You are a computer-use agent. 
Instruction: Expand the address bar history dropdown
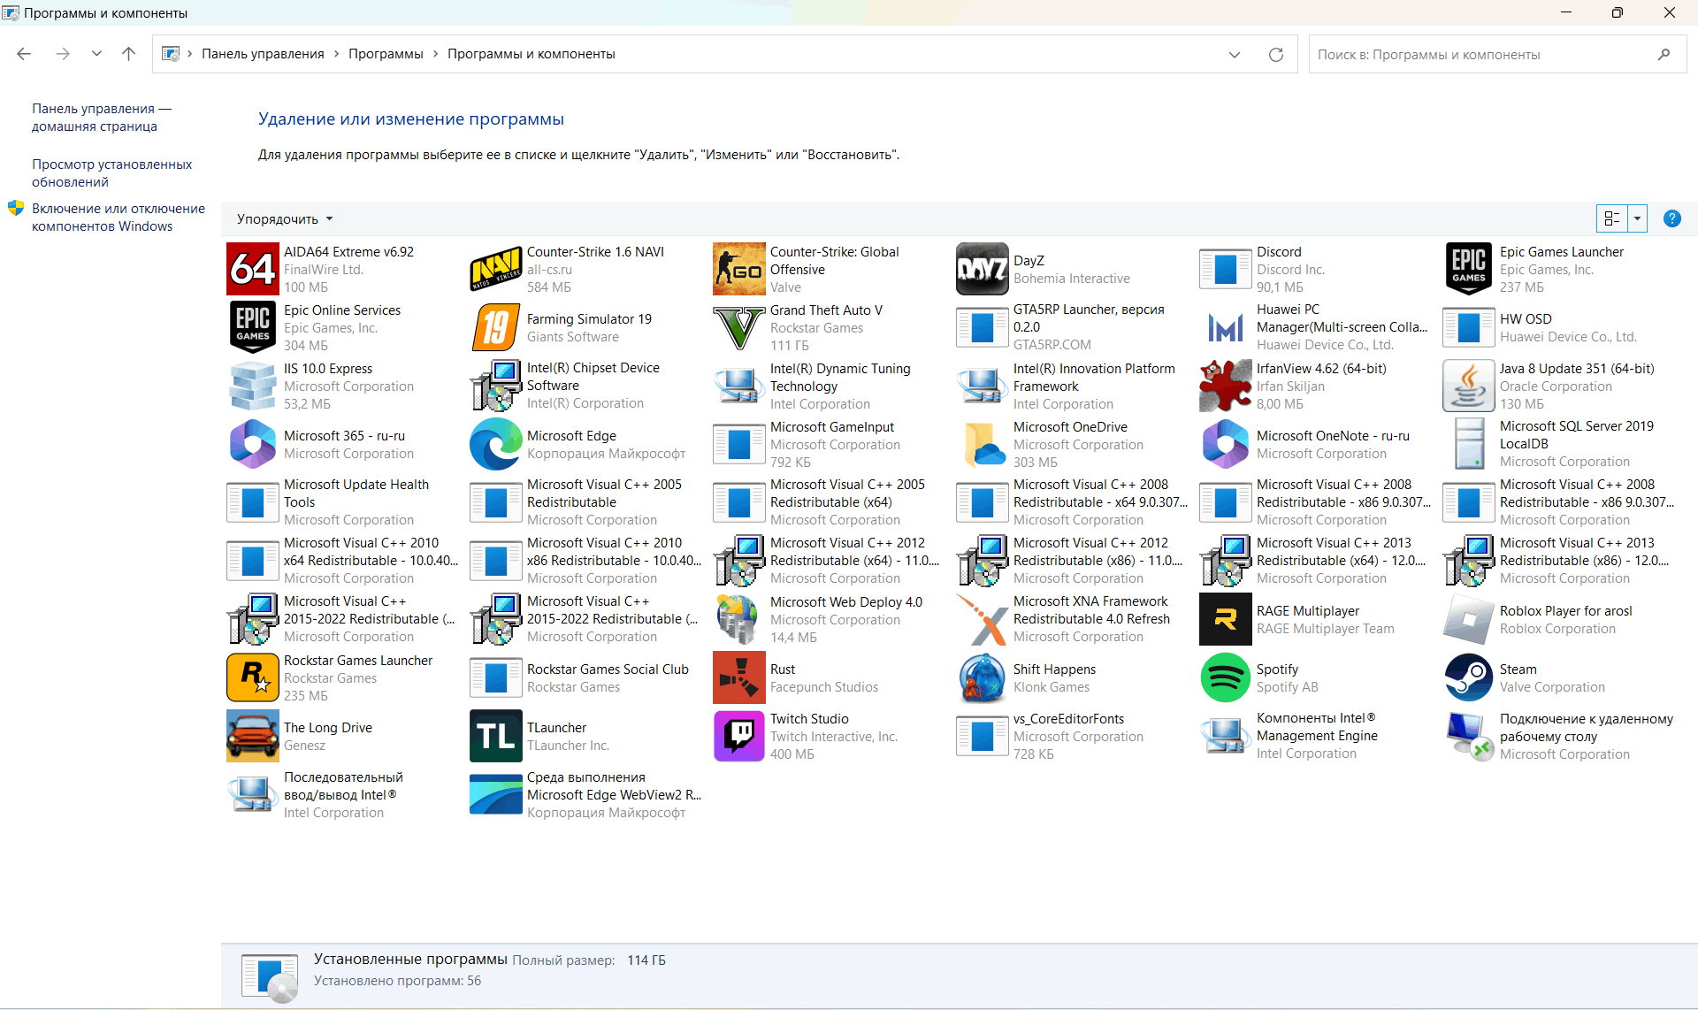(x=1235, y=54)
